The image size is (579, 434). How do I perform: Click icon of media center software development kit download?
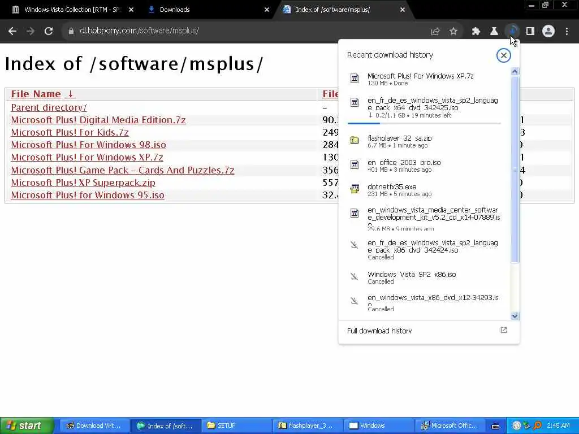(355, 213)
